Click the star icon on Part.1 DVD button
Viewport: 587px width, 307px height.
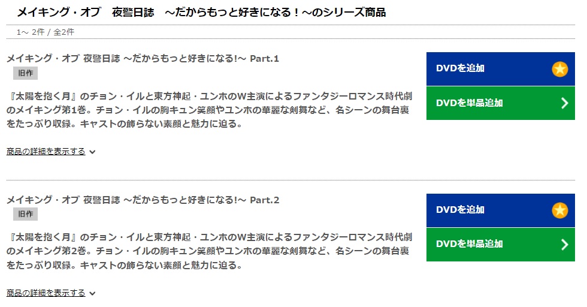559,69
